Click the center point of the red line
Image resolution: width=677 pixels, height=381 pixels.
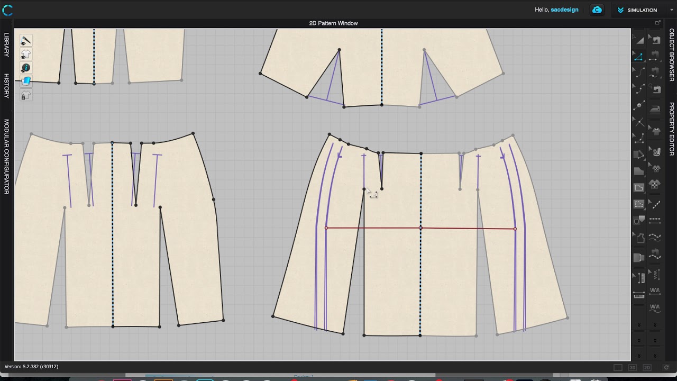coord(420,228)
